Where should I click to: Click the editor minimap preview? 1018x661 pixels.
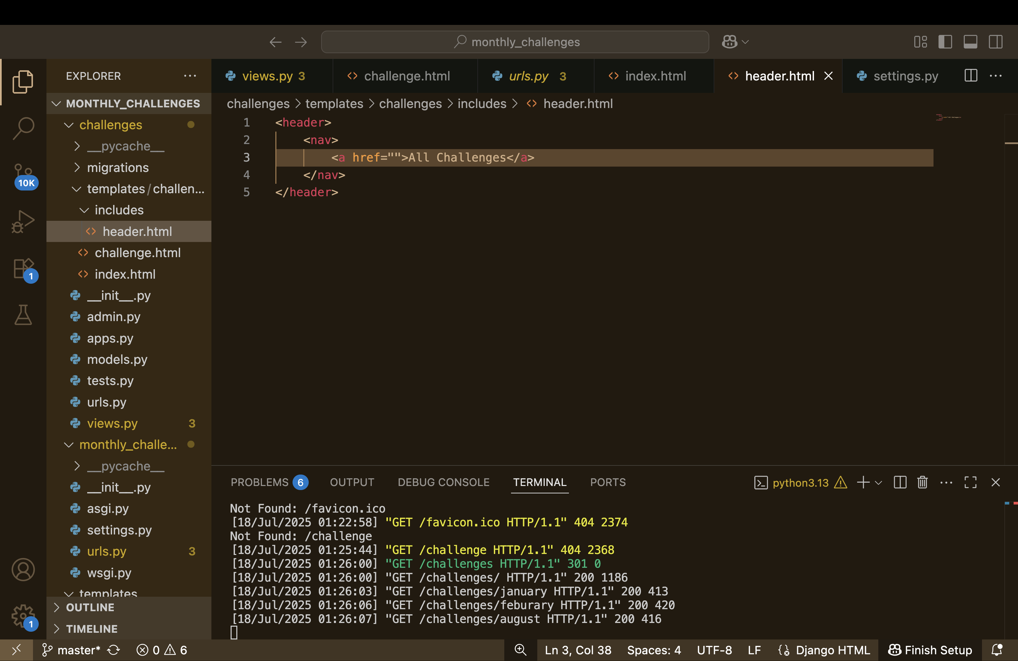[949, 117]
